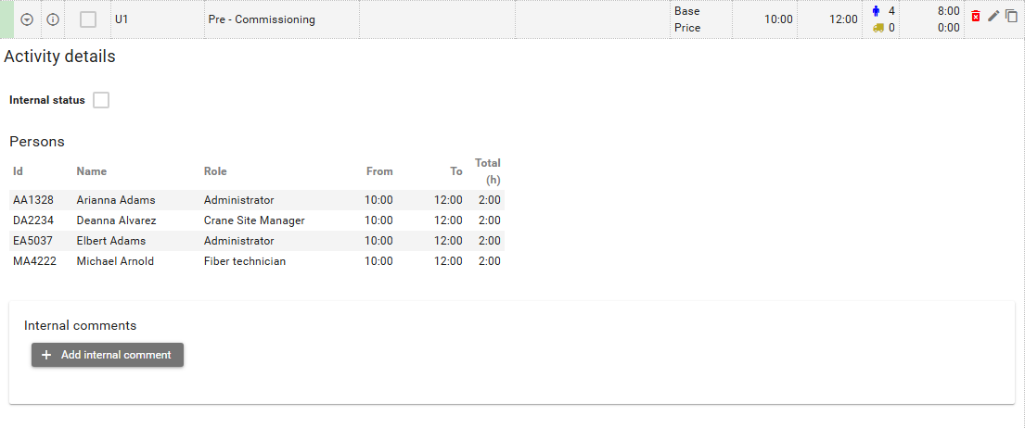
Task: Select Arianna Adams person row
Action: coord(257,200)
